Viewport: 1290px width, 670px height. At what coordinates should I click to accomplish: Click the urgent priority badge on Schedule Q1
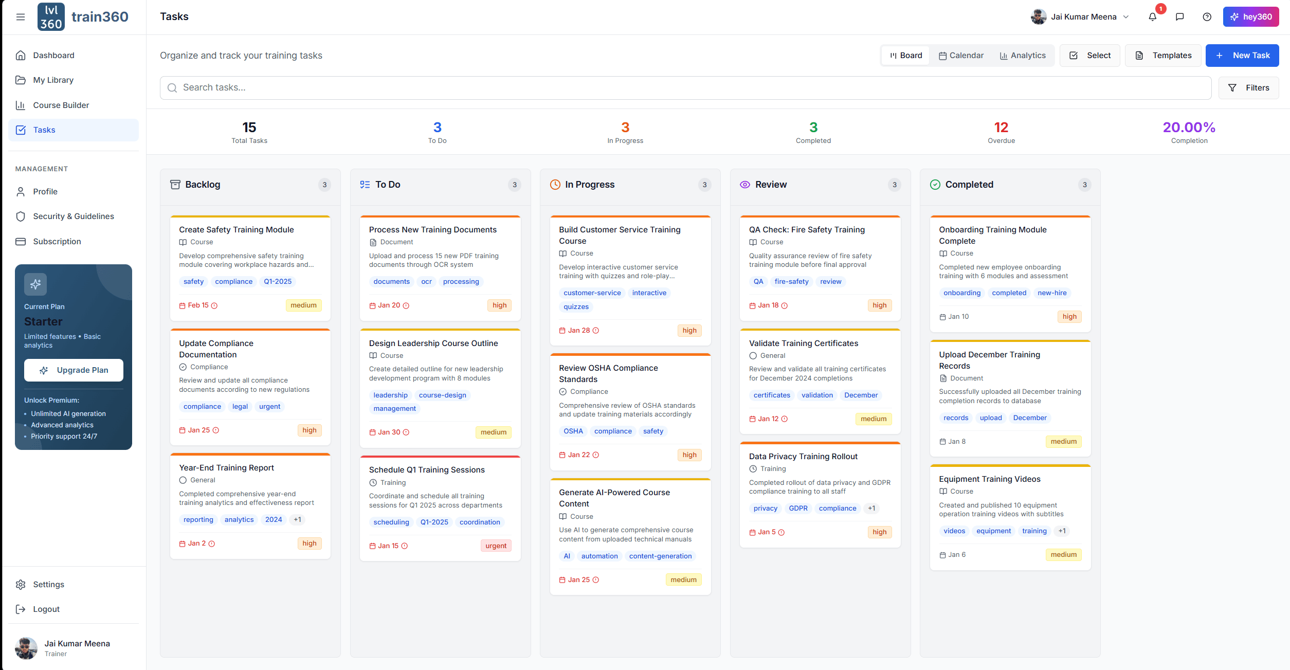pyautogui.click(x=496, y=546)
